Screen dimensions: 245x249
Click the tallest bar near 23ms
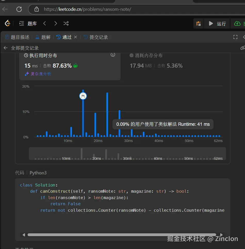click(107, 114)
